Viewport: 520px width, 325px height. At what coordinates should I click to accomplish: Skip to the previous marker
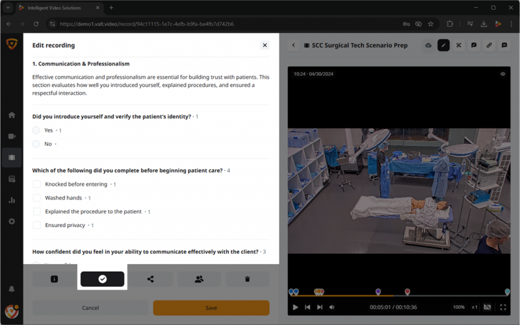click(307, 307)
